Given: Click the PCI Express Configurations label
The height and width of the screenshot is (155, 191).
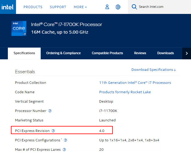Looking at the screenshot, I should tap(38, 140).
